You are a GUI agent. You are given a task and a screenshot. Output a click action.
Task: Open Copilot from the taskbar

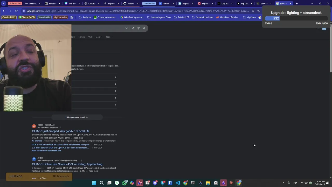(132, 183)
